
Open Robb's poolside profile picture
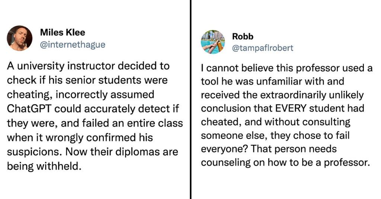(x=213, y=42)
